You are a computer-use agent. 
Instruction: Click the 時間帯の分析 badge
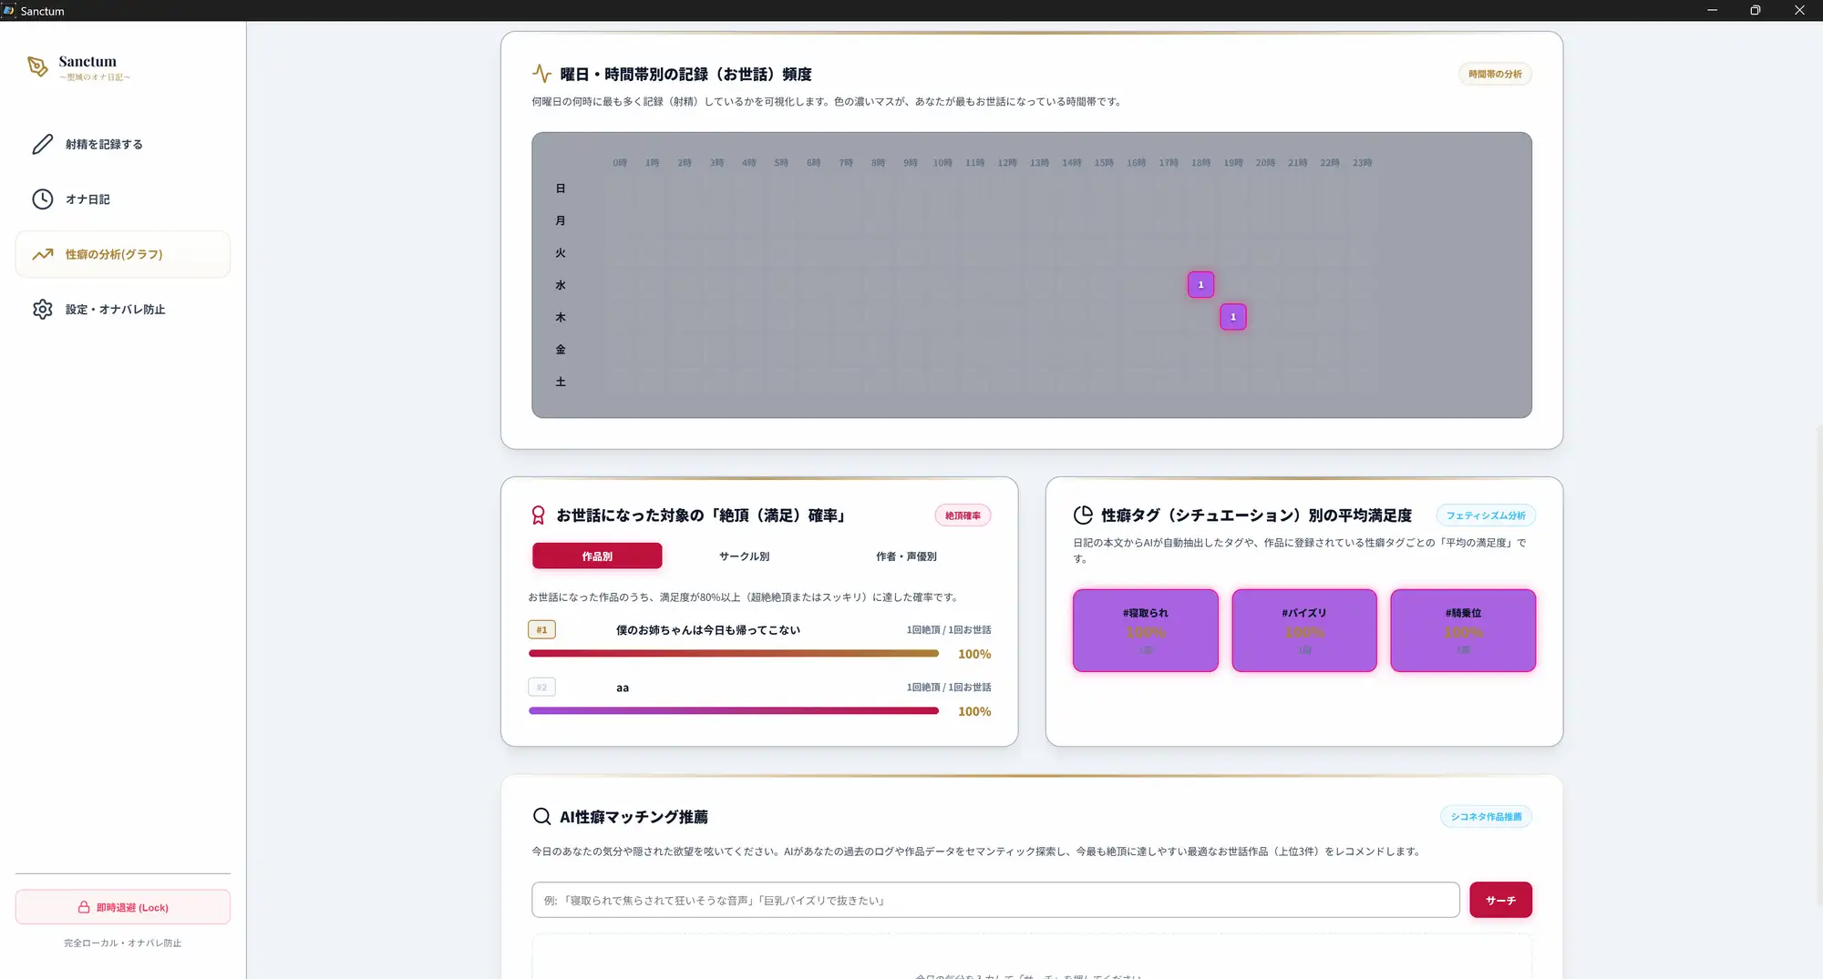(1495, 74)
